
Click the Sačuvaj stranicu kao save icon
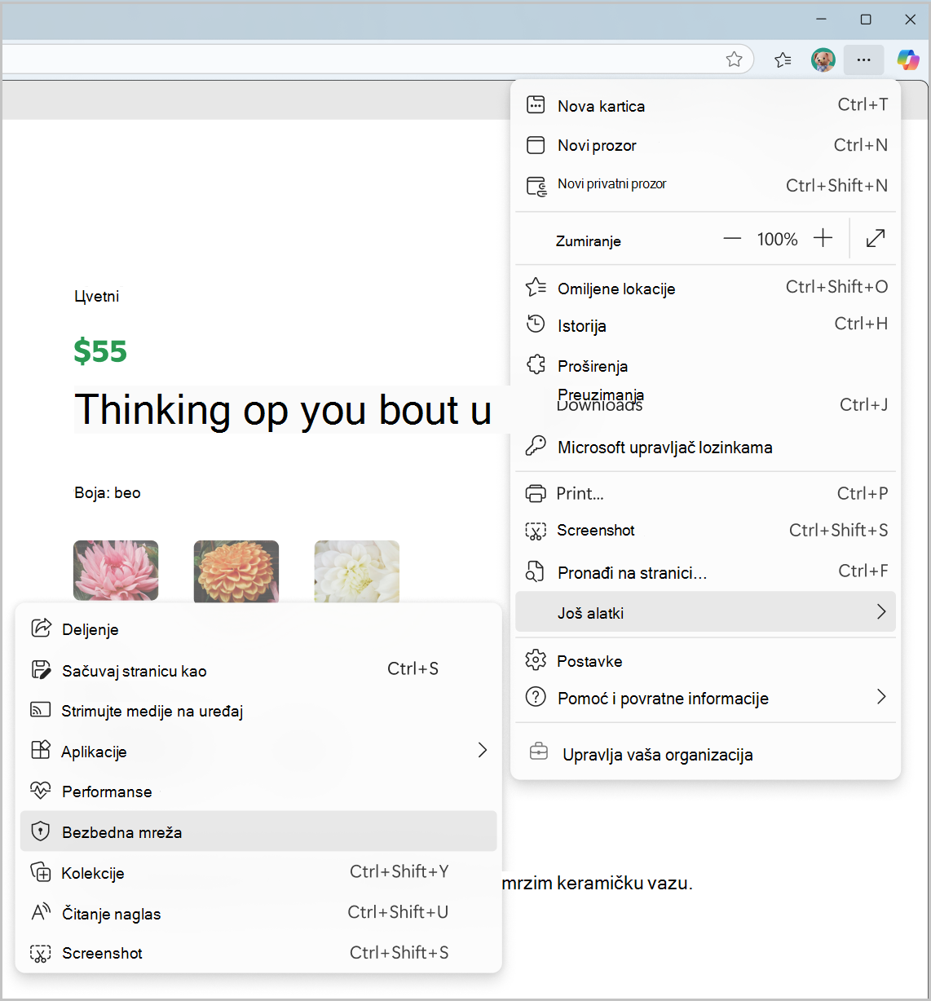click(x=41, y=670)
